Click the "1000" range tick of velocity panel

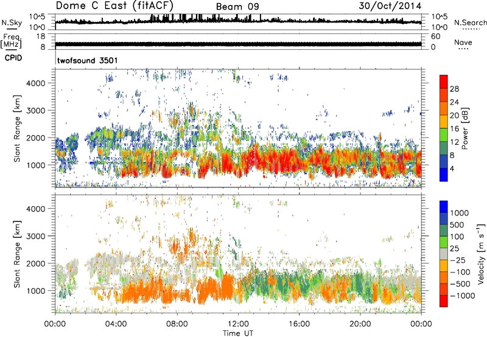[36, 291]
